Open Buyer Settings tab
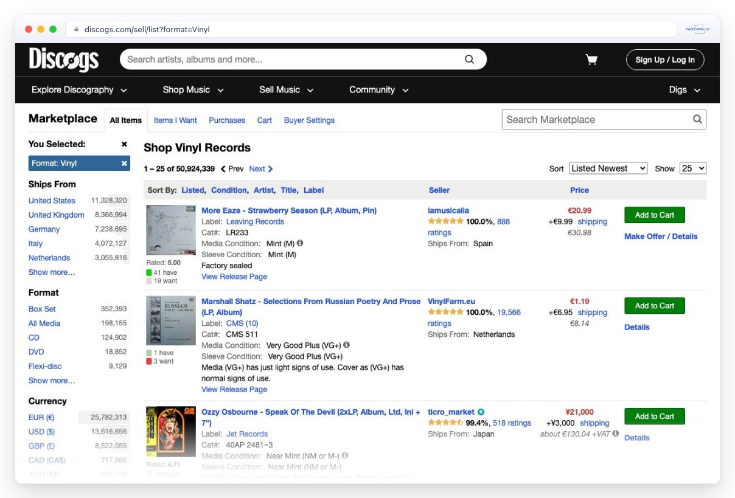The width and height of the screenshot is (735, 498). 309,120
